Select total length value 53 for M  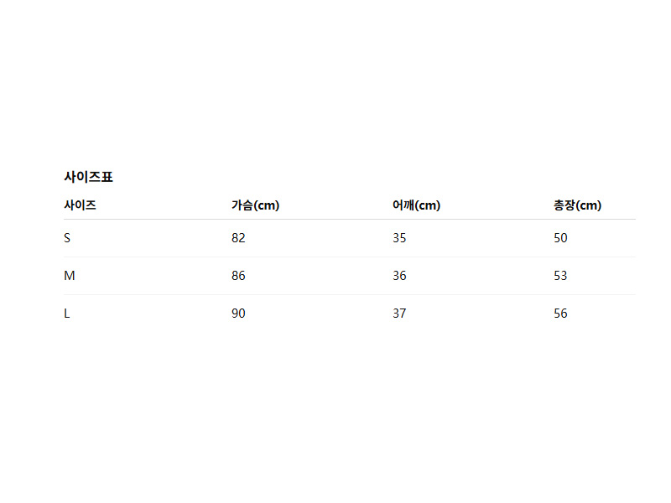coord(560,276)
